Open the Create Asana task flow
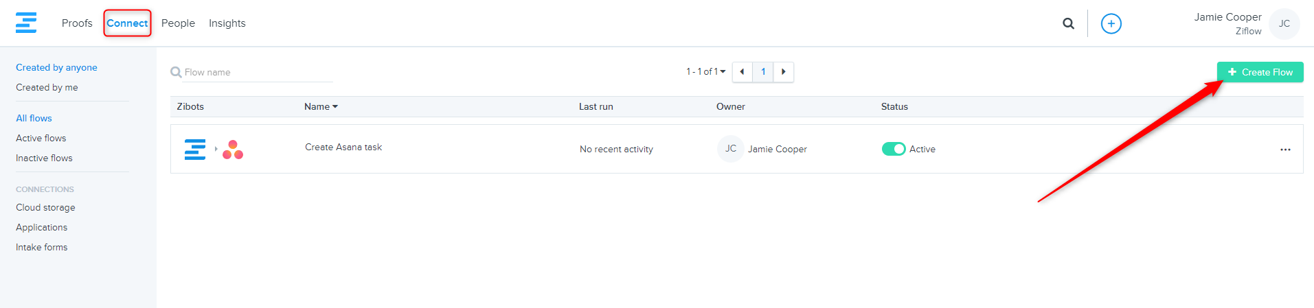 click(x=343, y=147)
